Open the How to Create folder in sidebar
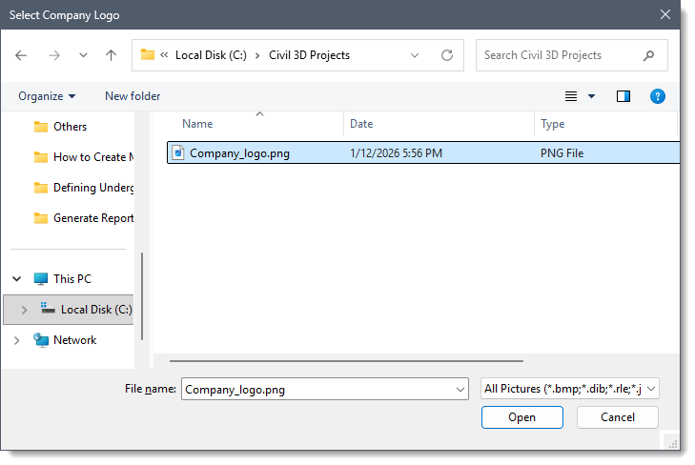This screenshot has width=695, height=465. click(x=83, y=157)
